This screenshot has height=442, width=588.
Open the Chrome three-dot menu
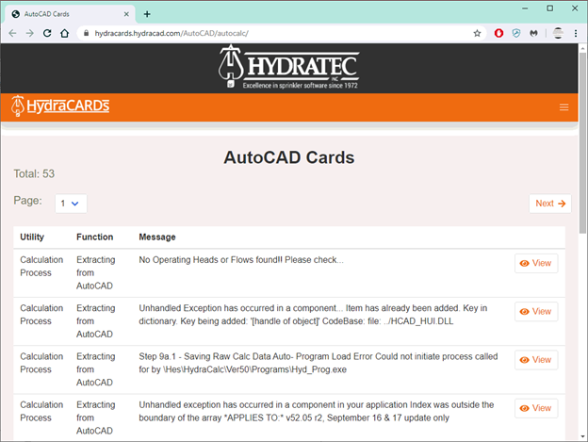[576, 33]
